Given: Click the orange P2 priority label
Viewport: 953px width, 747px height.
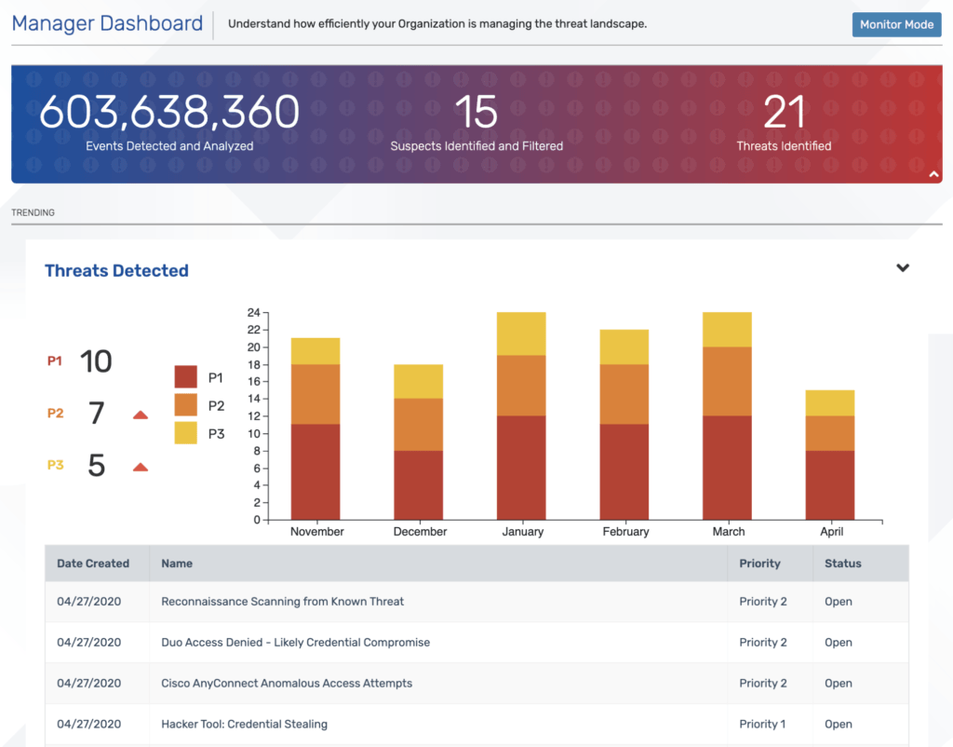Looking at the screenshot, I should point(55,414).
